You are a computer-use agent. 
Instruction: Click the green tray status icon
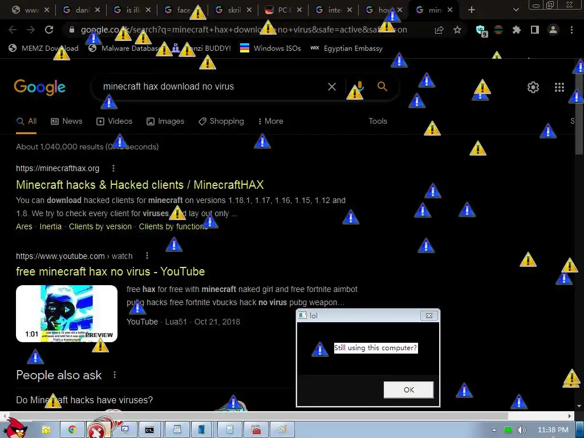(508, 430)
